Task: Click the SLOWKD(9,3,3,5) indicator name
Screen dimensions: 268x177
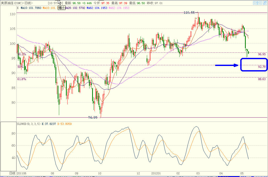Action: click(29, 124)
